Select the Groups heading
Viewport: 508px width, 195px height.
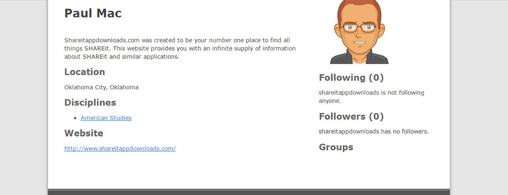(336, 147)
